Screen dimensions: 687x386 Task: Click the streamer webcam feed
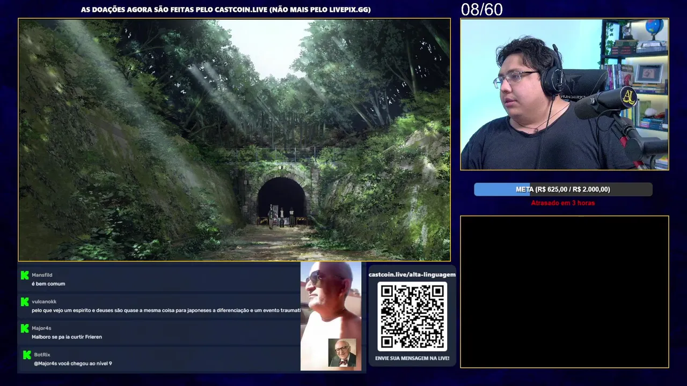pos(565,94)
